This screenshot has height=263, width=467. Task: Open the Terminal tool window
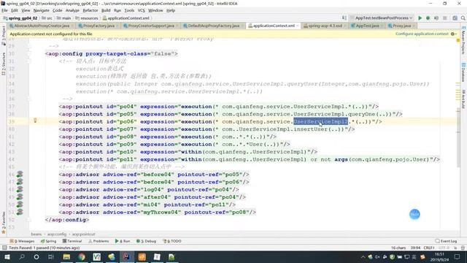pyautogui.click(x=72, y=241)
